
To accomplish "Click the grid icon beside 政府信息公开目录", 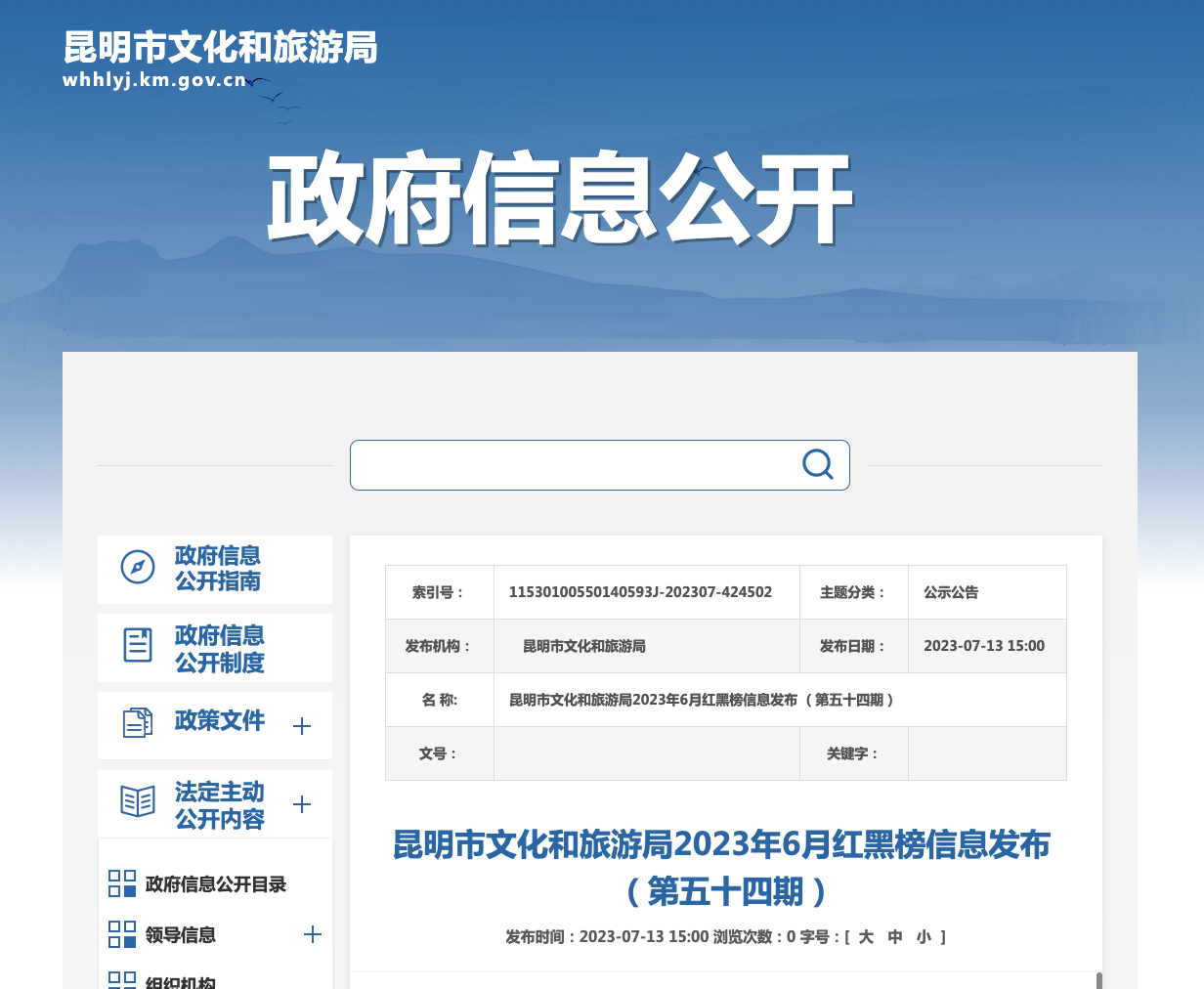I will pos(122,883).
